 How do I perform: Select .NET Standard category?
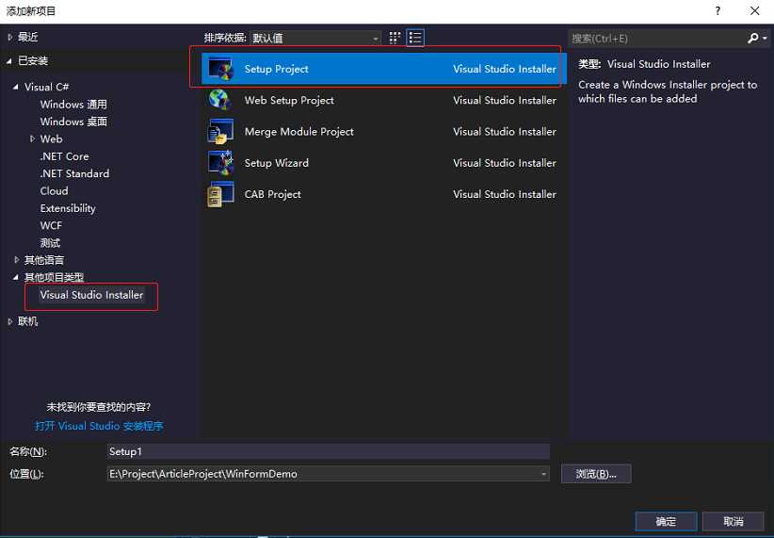click(74, 173)
